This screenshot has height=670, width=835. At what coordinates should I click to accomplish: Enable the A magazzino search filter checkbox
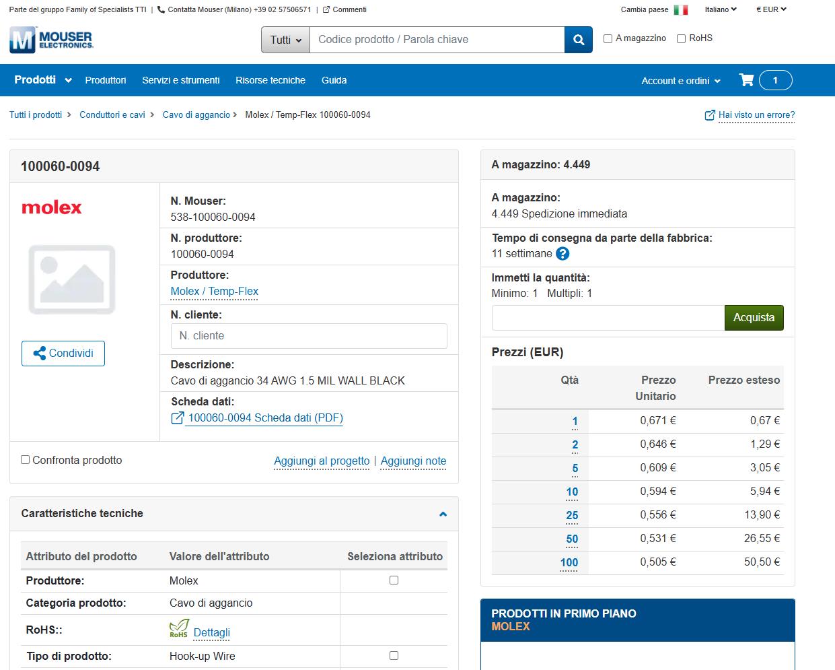pos(608,38)
